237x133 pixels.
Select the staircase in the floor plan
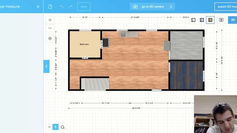pos(95,84)
